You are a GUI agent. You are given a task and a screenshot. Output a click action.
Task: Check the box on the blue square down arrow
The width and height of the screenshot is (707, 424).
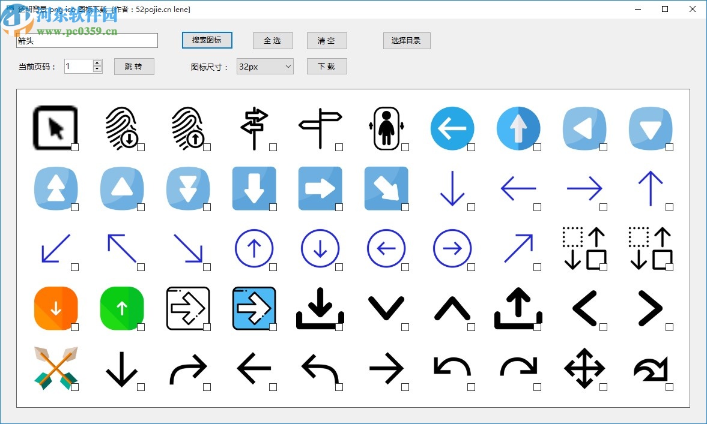click(x=273, y=207)
